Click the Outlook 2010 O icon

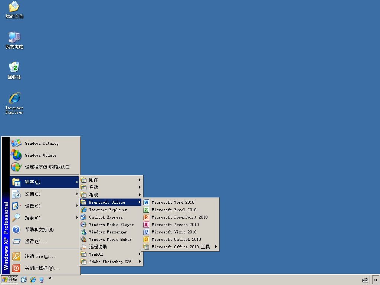pyautogui.click(x=146, y=239)
